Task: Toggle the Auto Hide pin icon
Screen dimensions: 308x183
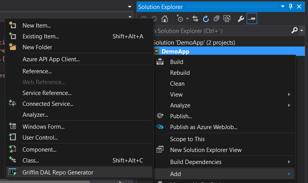Action: point(291,7)
